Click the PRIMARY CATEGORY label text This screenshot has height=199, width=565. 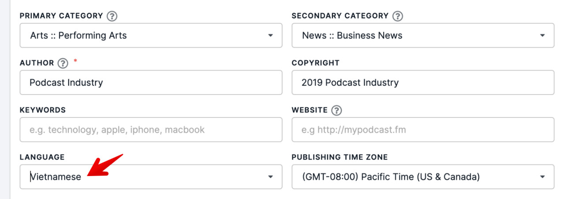coord(61,16)
